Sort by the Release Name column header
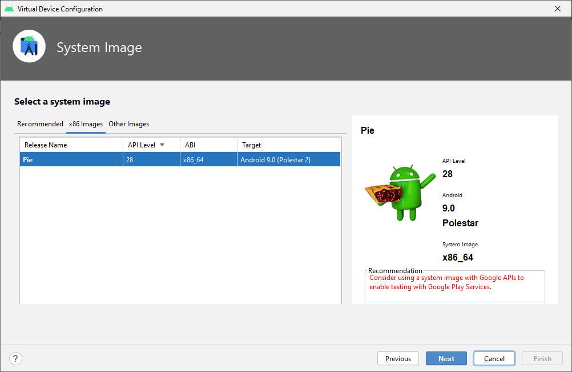Image resolution: width=572 pixels, height=372 pixels. [71, 145]
